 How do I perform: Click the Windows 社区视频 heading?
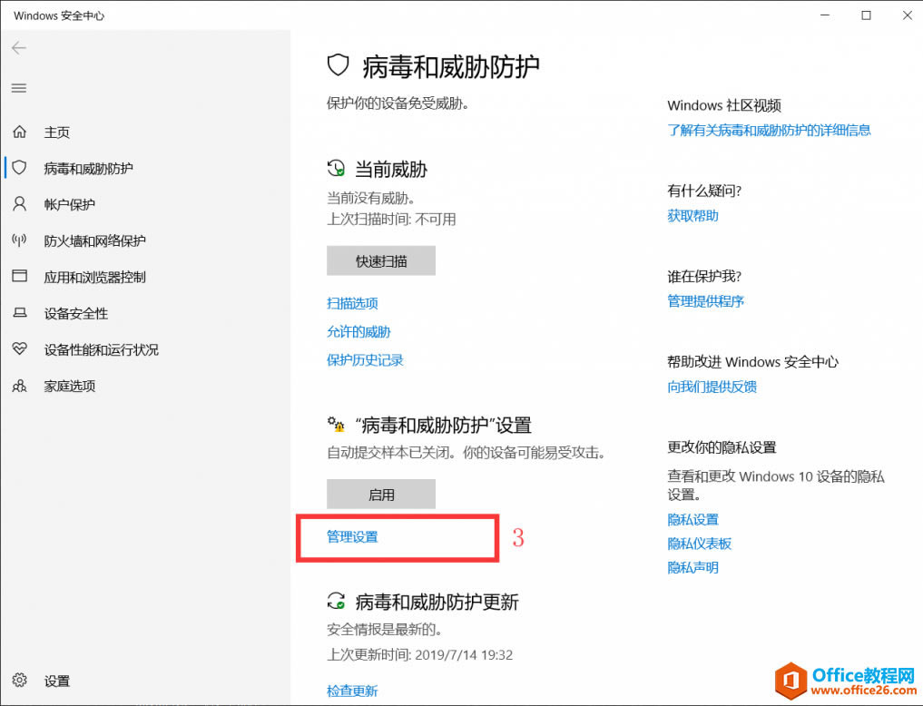point(724,105)
